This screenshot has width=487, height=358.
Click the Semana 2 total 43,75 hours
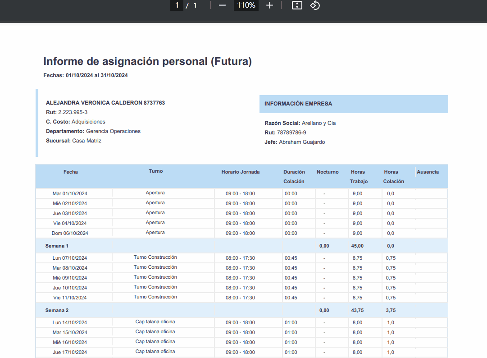pos(357,311)
